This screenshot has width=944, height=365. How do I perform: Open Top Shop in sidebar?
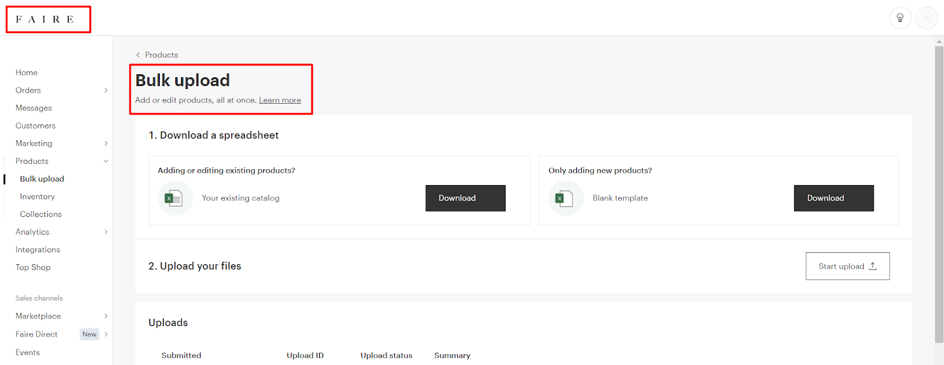tap(33, 267)
